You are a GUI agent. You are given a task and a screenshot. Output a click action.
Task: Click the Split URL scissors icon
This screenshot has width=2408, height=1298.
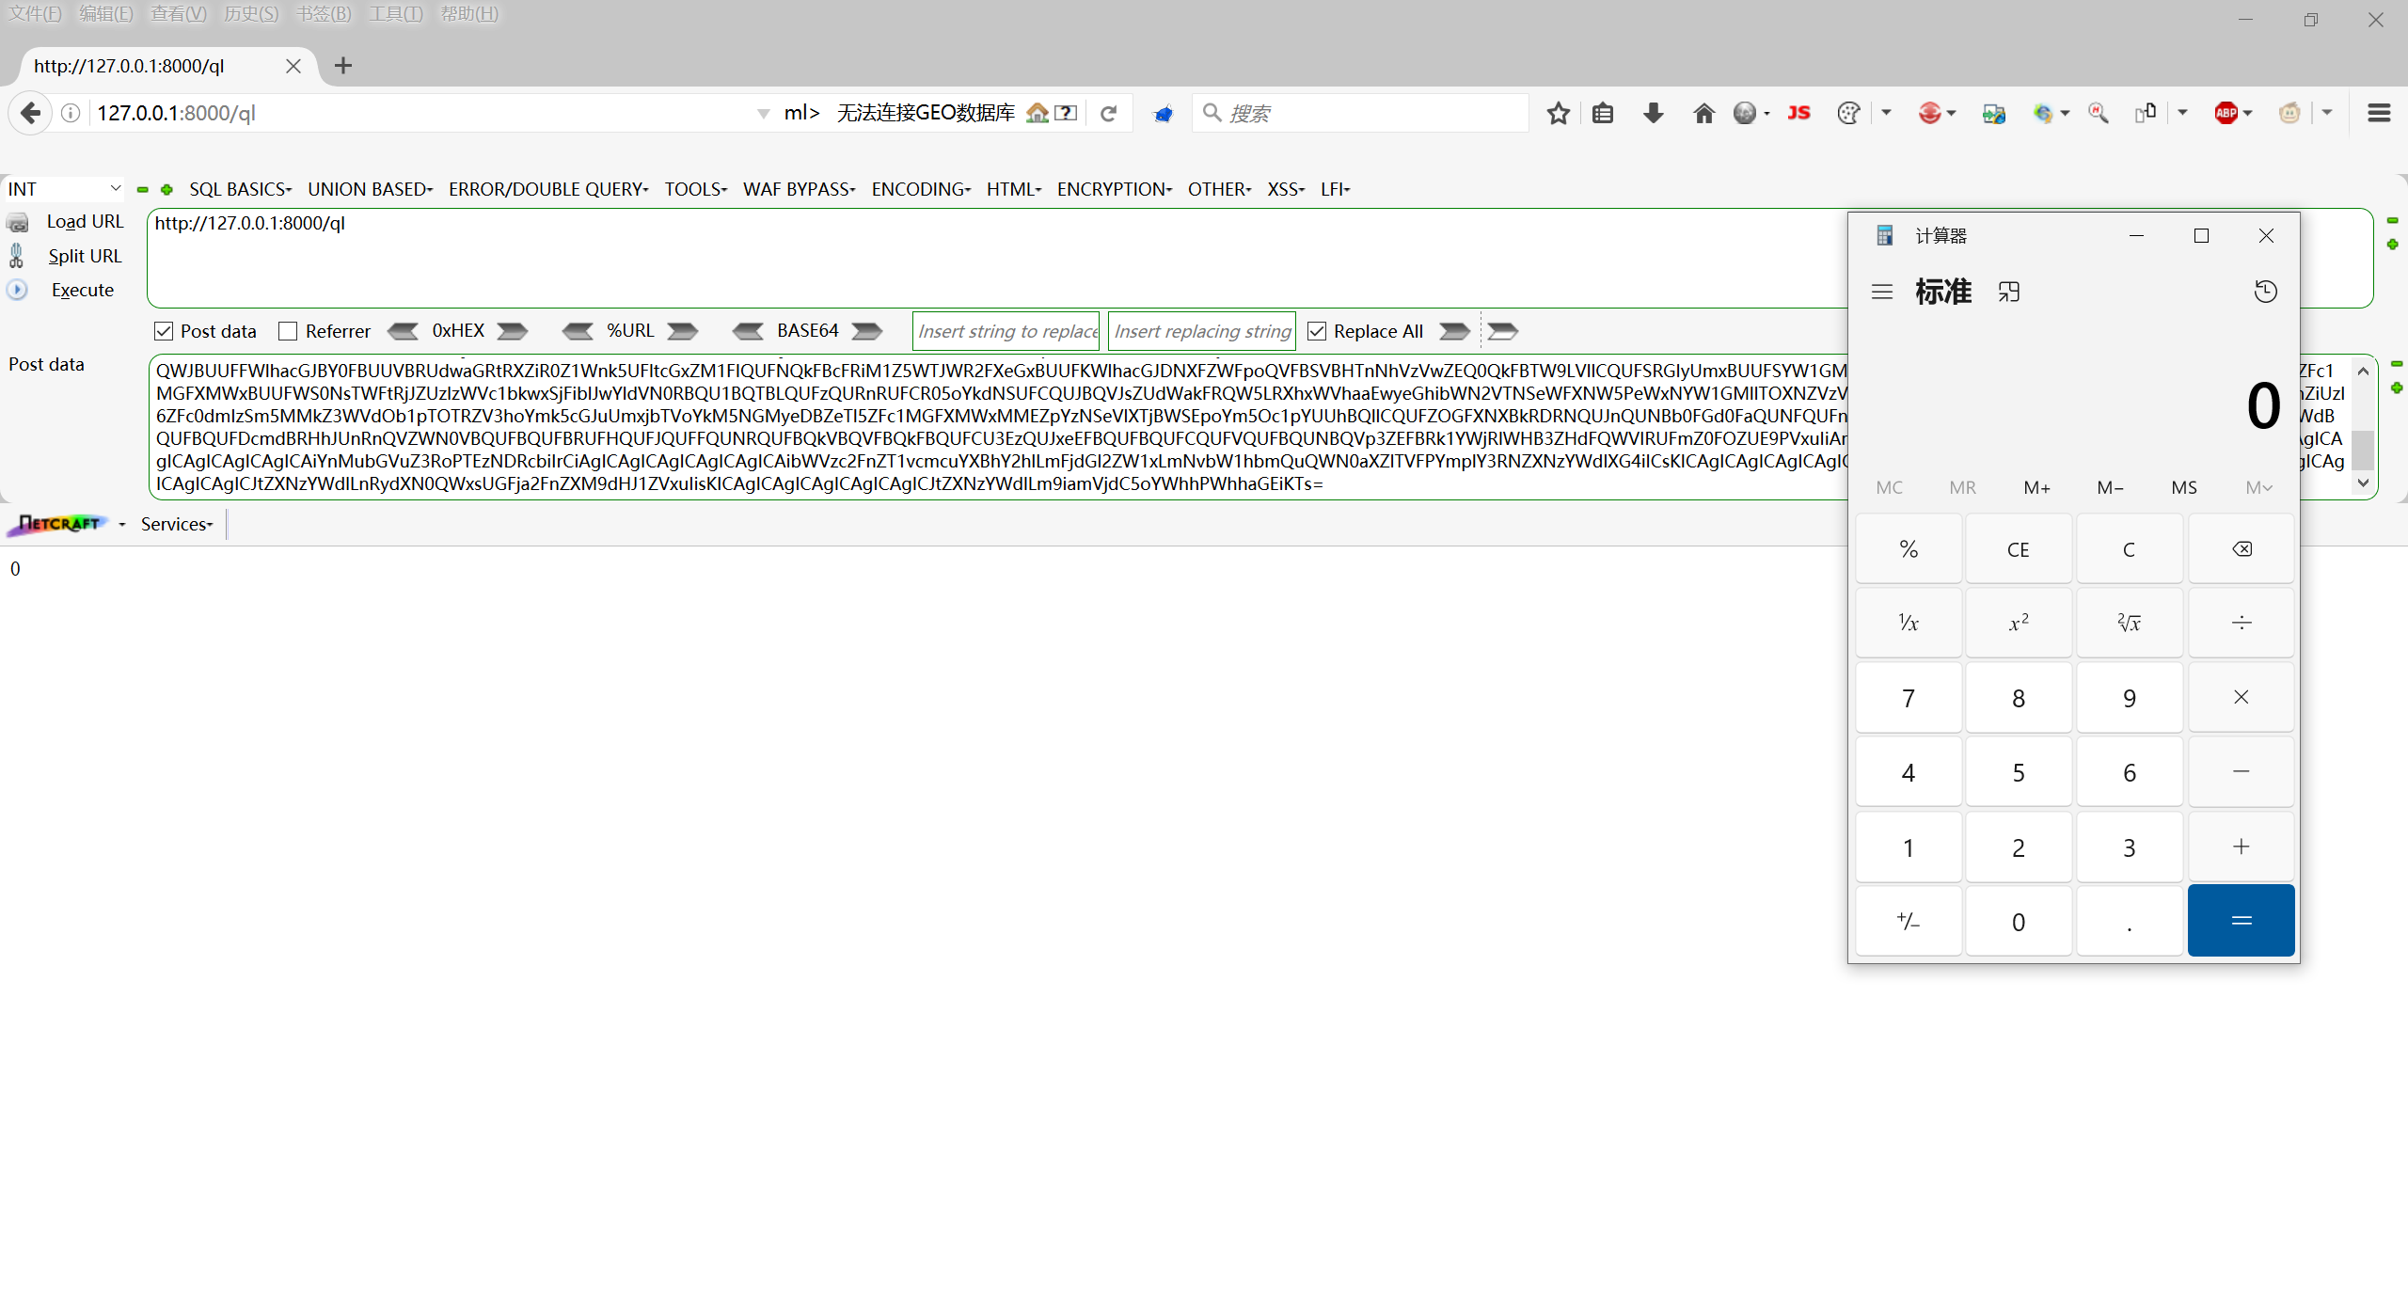tap(16, 256)
